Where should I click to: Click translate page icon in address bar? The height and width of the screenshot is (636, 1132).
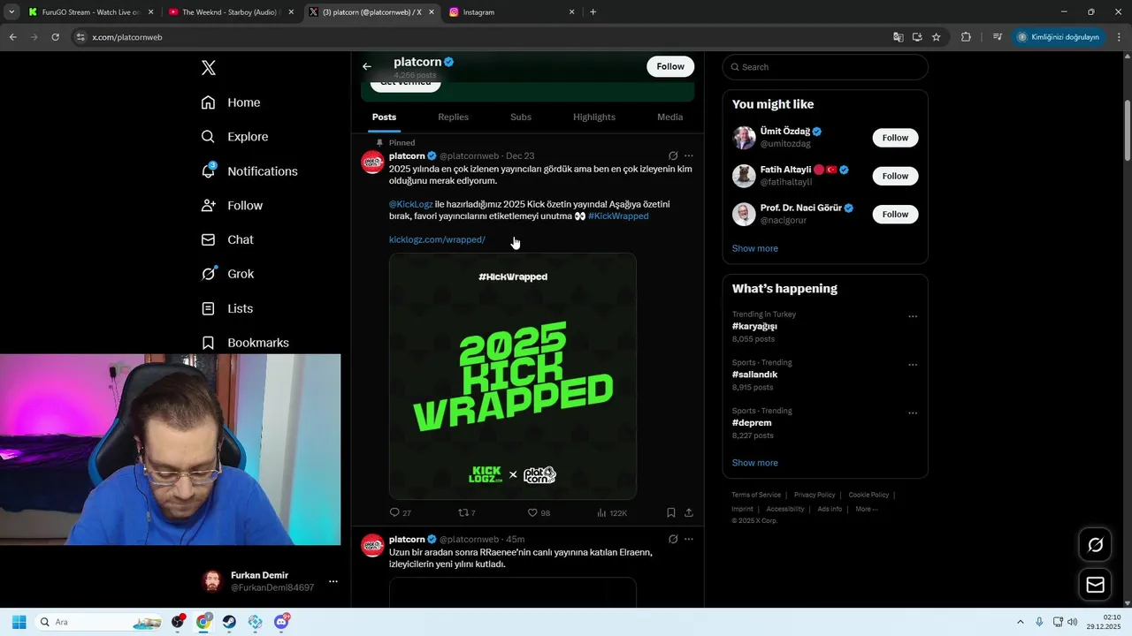(899, 37)
